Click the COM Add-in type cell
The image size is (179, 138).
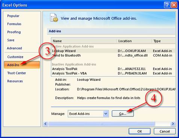163,55
